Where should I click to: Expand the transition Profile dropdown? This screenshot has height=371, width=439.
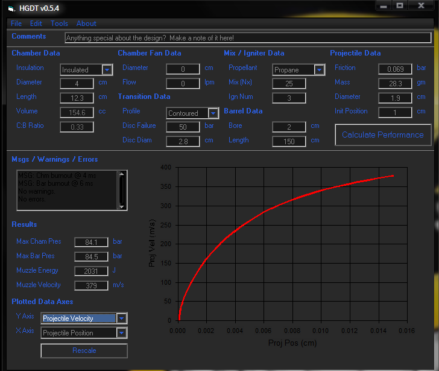(x=213, y=113)
